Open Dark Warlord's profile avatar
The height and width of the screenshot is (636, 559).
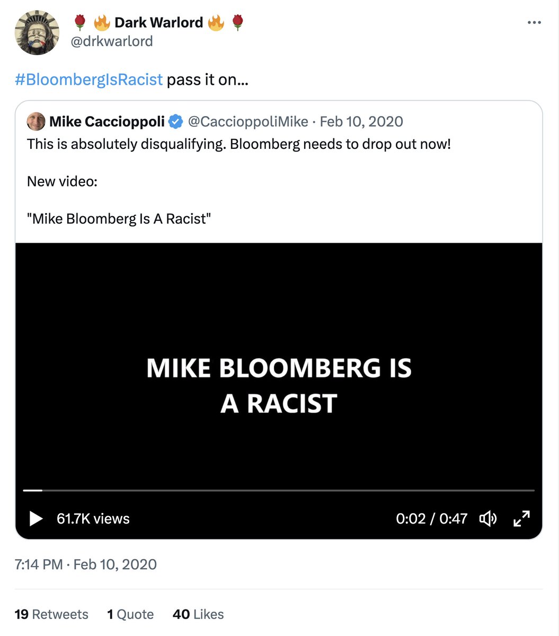[x=37, y=32]
